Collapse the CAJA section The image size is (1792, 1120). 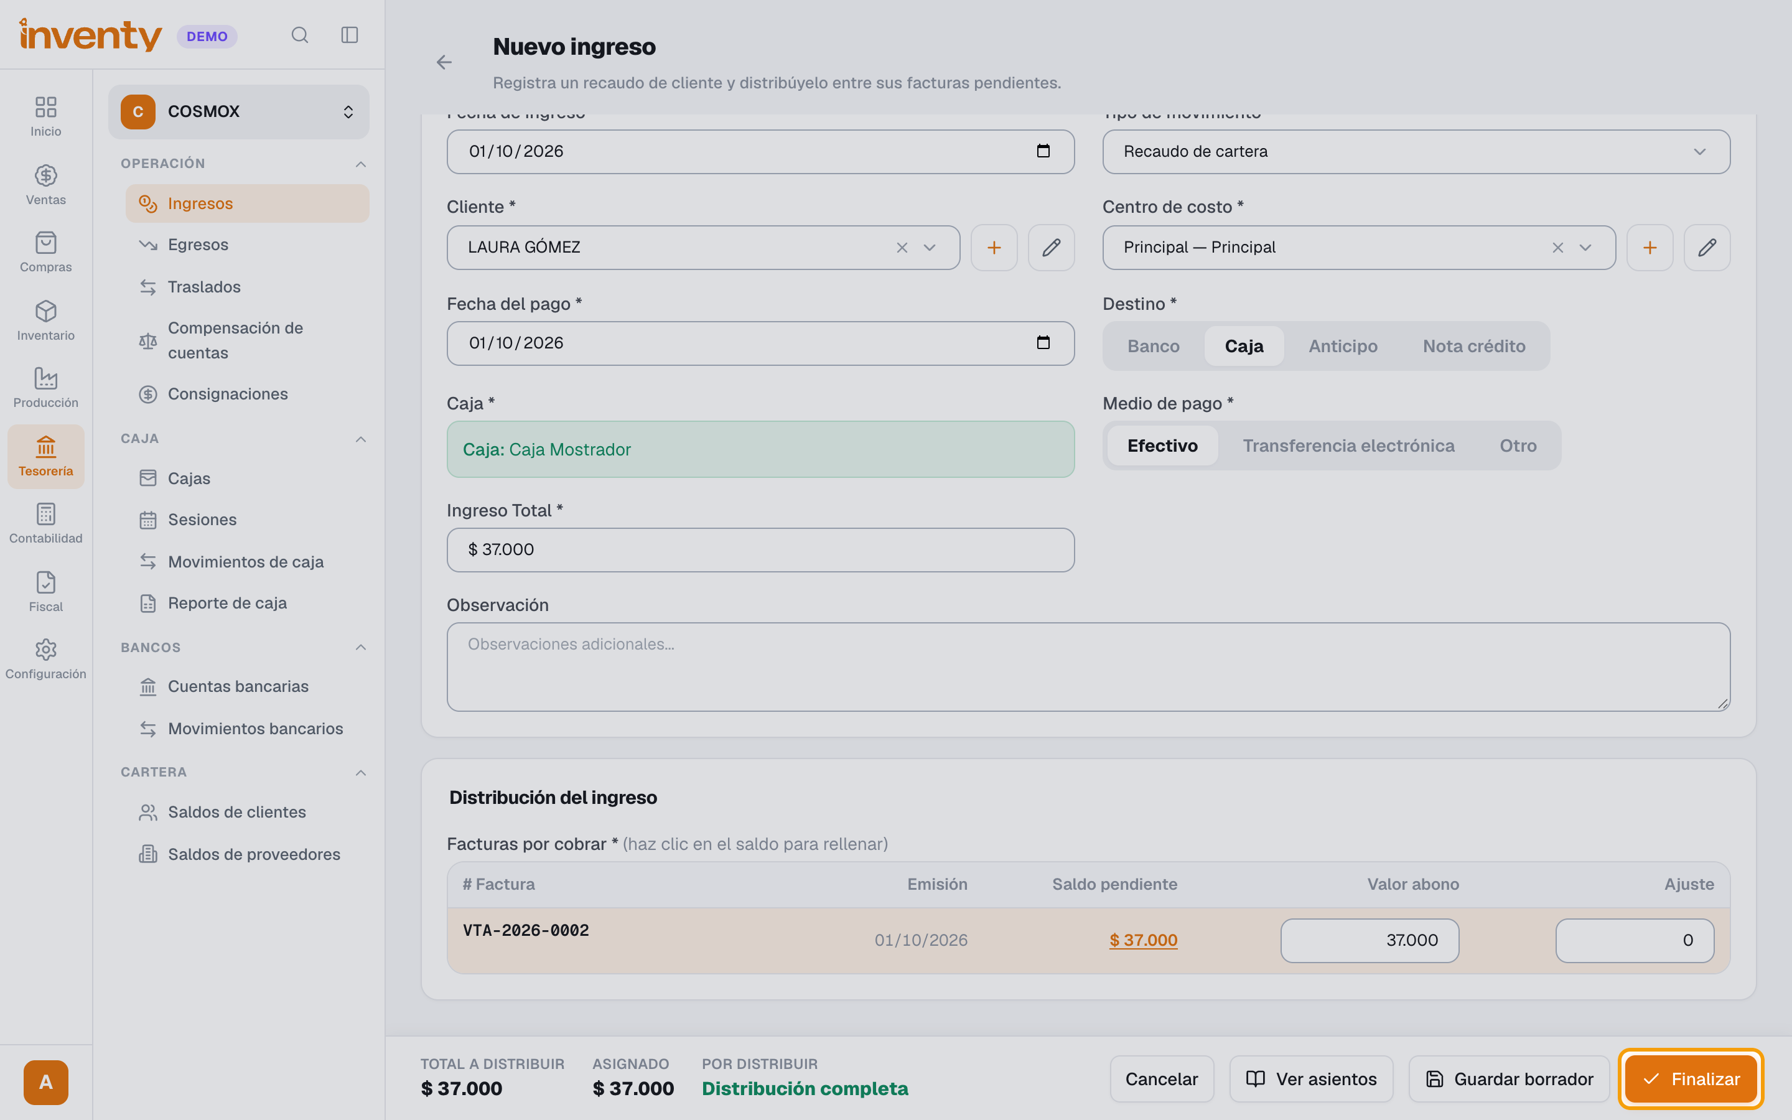click(361, 439)
